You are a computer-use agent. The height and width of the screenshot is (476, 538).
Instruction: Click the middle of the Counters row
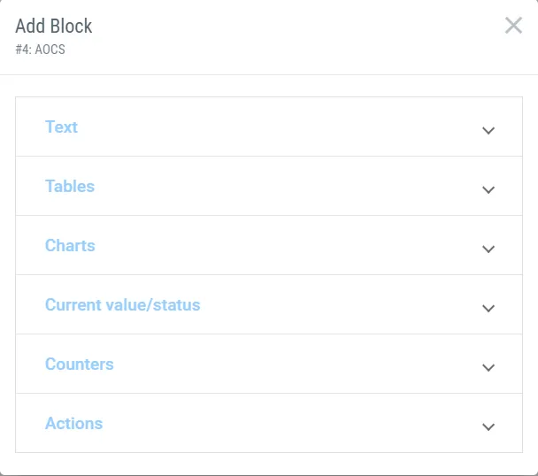(269, 365)
